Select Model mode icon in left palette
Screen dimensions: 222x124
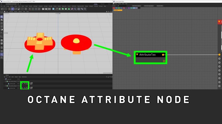(2, 17)
